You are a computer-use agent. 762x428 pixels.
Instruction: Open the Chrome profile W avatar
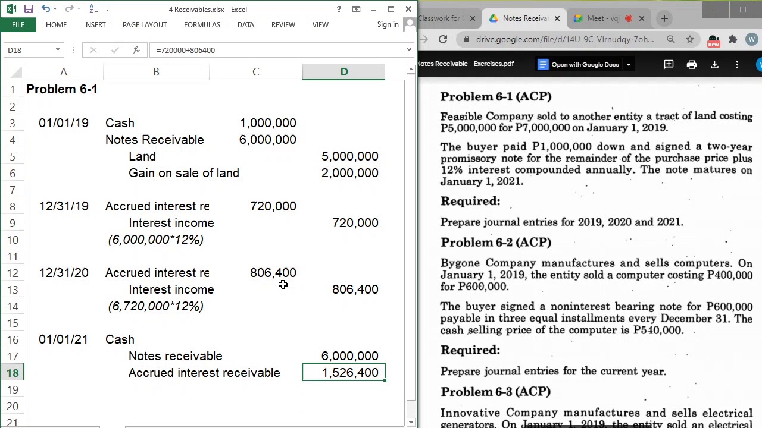click(752, 39)
